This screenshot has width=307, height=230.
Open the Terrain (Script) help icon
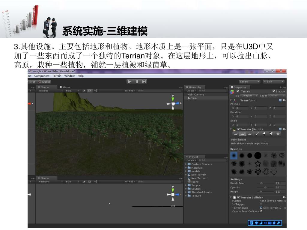pyautogui.click(x=280, y=129)
